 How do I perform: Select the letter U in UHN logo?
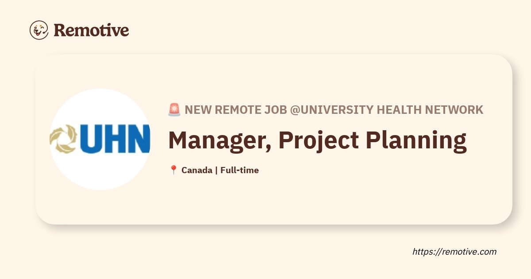[x=92, y=139]
